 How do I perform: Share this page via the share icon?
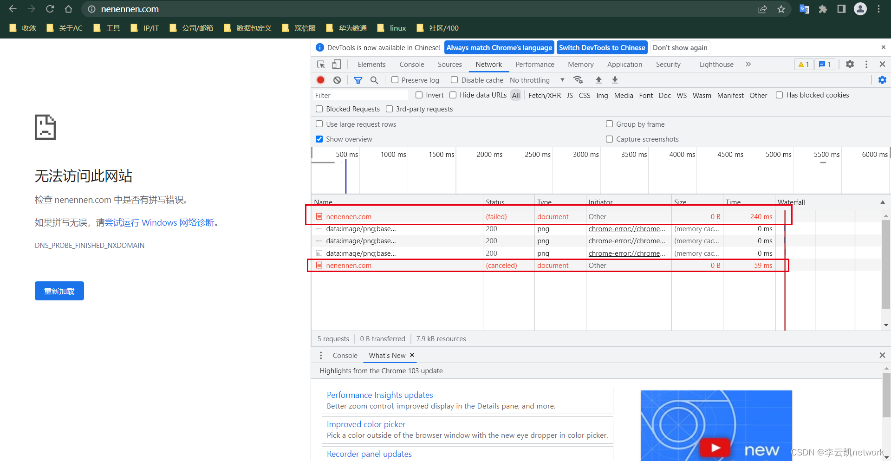tap(762, 9)
